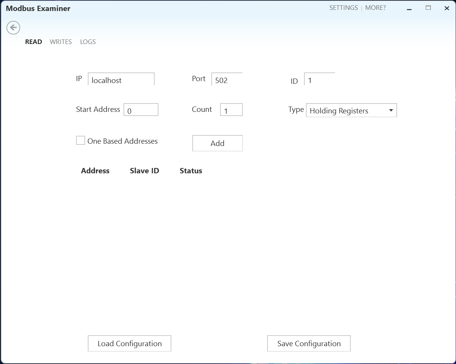
Task: Click the Load Configuration button
Action: click(x=130, y=344)
